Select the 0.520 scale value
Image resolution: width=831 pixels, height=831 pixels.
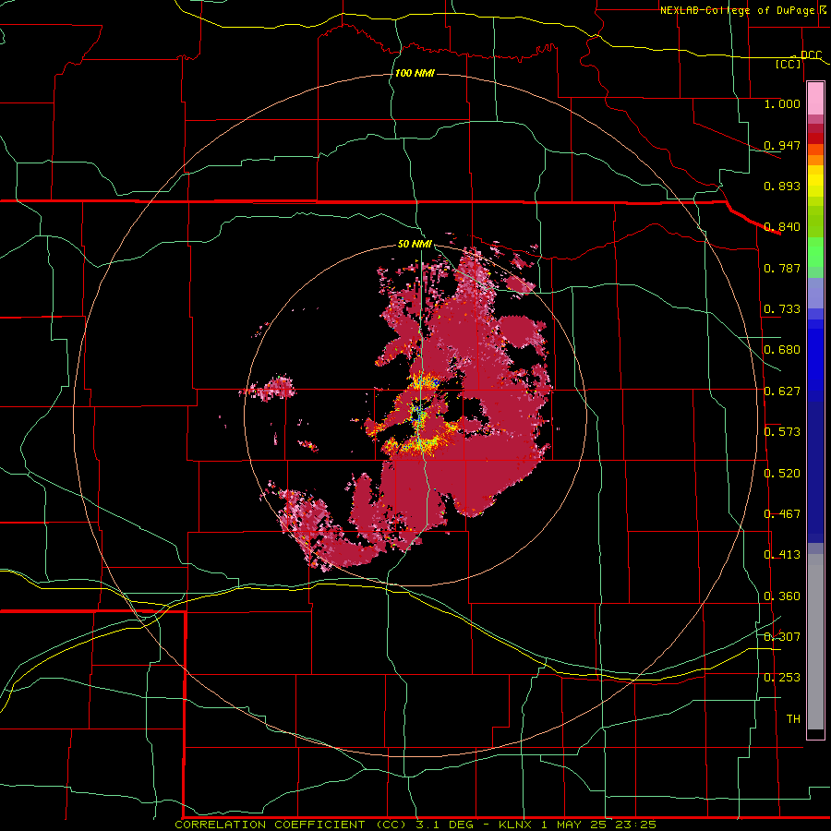782,474
